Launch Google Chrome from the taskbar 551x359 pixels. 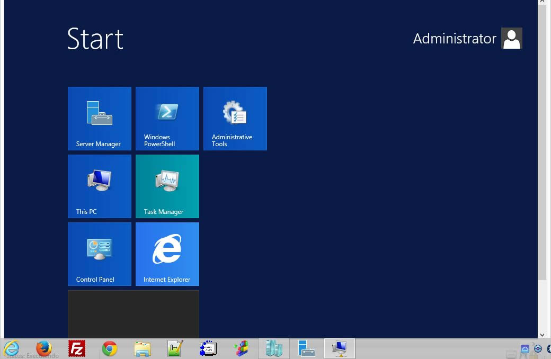[x=109, y=348]
